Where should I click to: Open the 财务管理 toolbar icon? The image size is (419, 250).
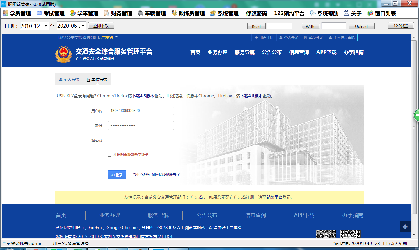tap(106, 13)
